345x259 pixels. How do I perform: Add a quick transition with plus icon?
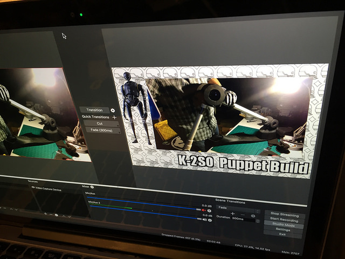tap(114, 118)
